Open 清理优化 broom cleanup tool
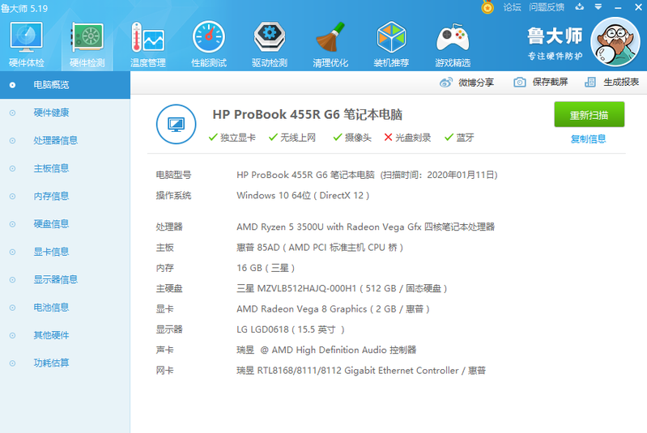The image size is (647, 433). 330,45
